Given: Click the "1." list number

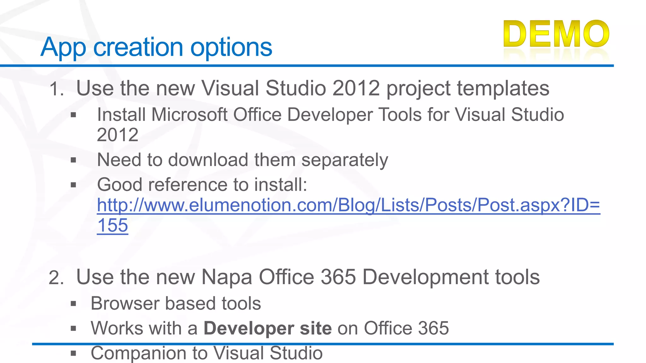Looking at the screenshot, I should pyautogui.click(x=57, y=89).
